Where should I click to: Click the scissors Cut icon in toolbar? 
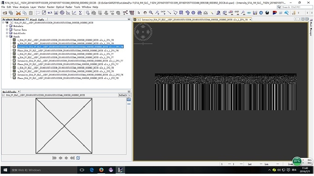point(18,13)
